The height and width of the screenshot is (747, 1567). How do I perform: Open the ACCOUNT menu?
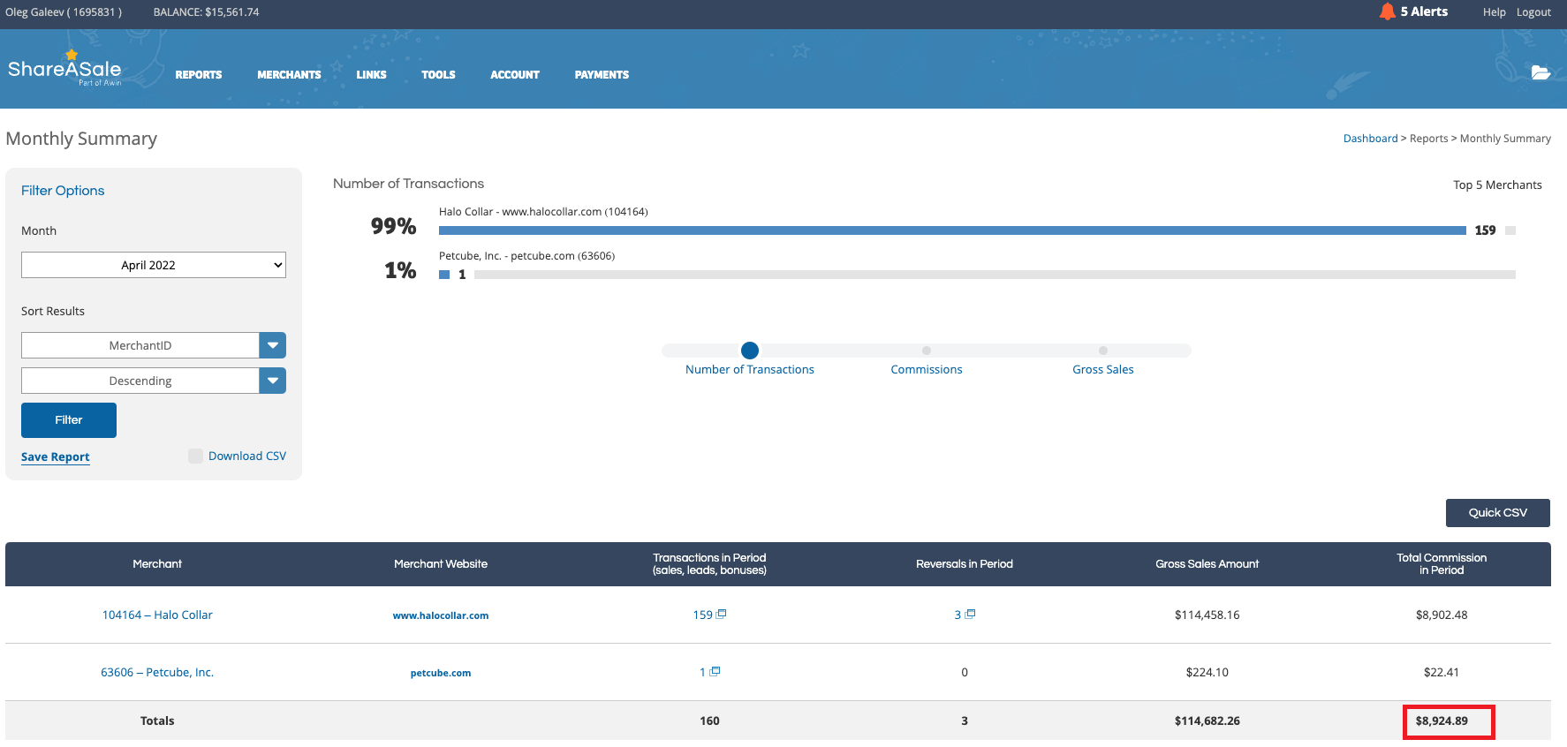[x=515, y=75]
